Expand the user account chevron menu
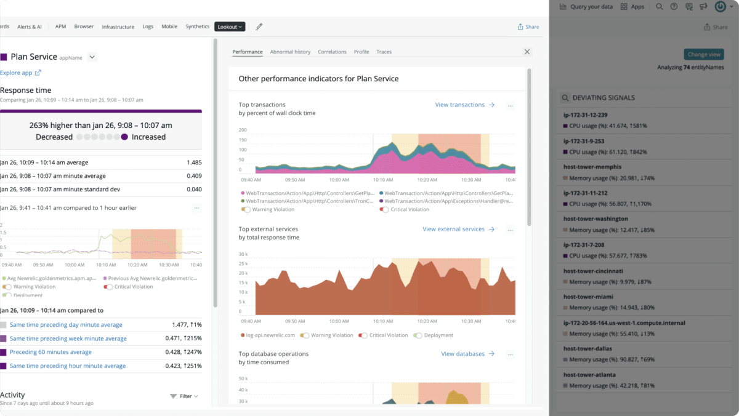The image size is (739, 416). (732, 7)
